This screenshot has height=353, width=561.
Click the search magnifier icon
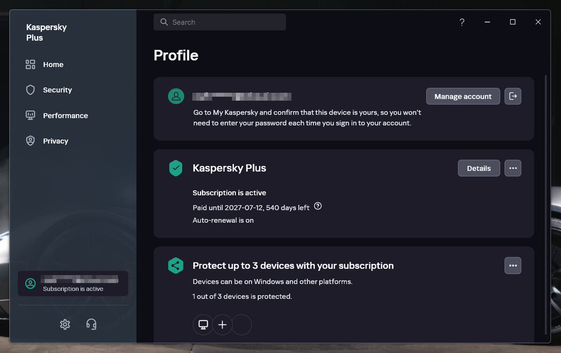164,22
